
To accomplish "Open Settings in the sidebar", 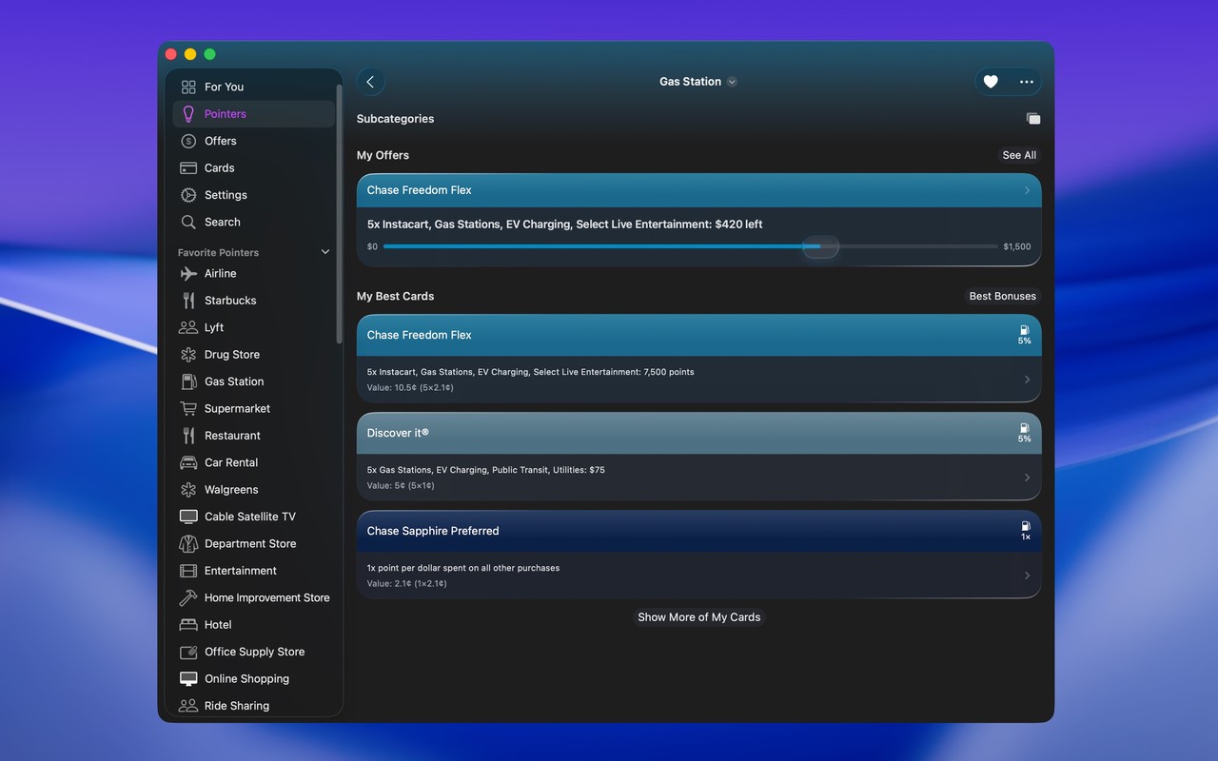I will [x=254, y=195].
